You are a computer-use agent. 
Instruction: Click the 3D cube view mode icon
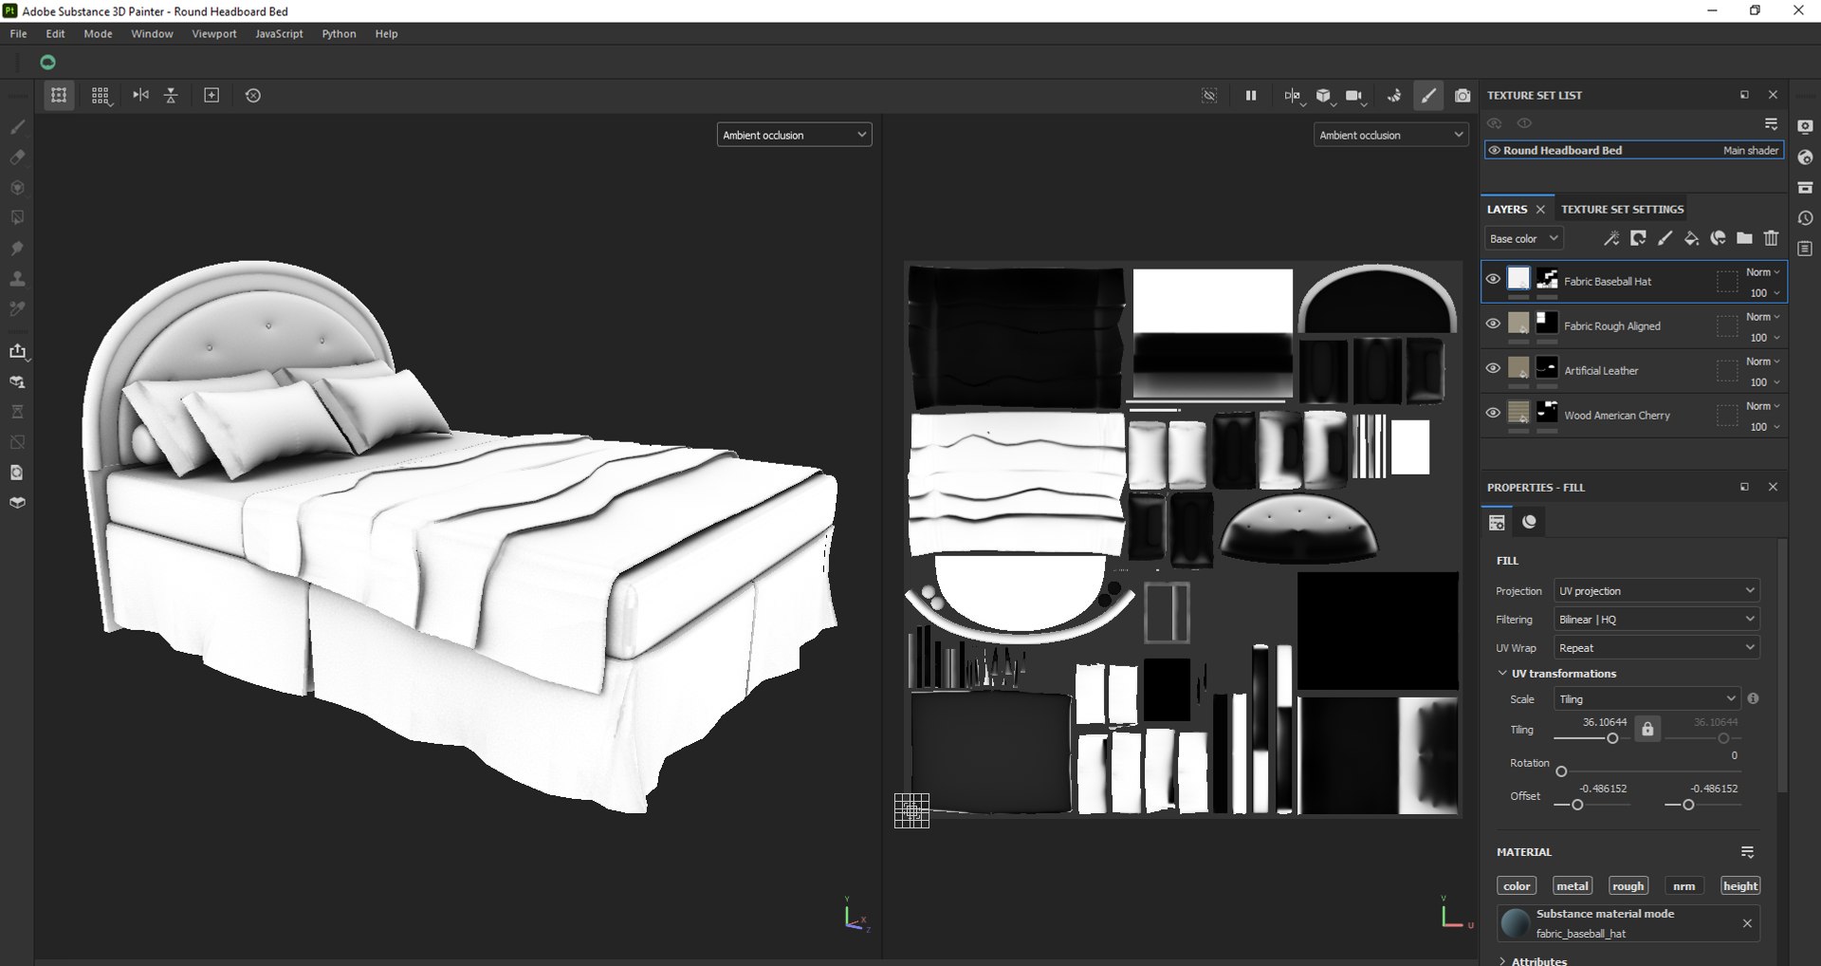pyautogui.click(x=1323, y=95)
